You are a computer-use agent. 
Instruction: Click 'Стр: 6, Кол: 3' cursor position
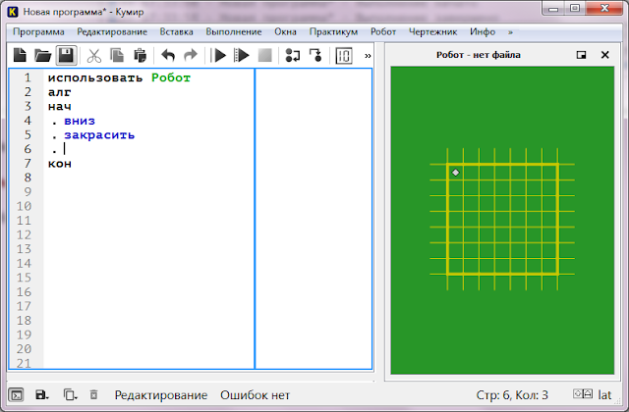[x=512, y=395]
